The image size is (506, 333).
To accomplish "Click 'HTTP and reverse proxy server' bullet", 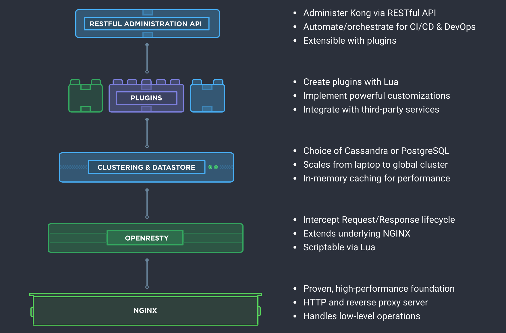I will [366, 302].
